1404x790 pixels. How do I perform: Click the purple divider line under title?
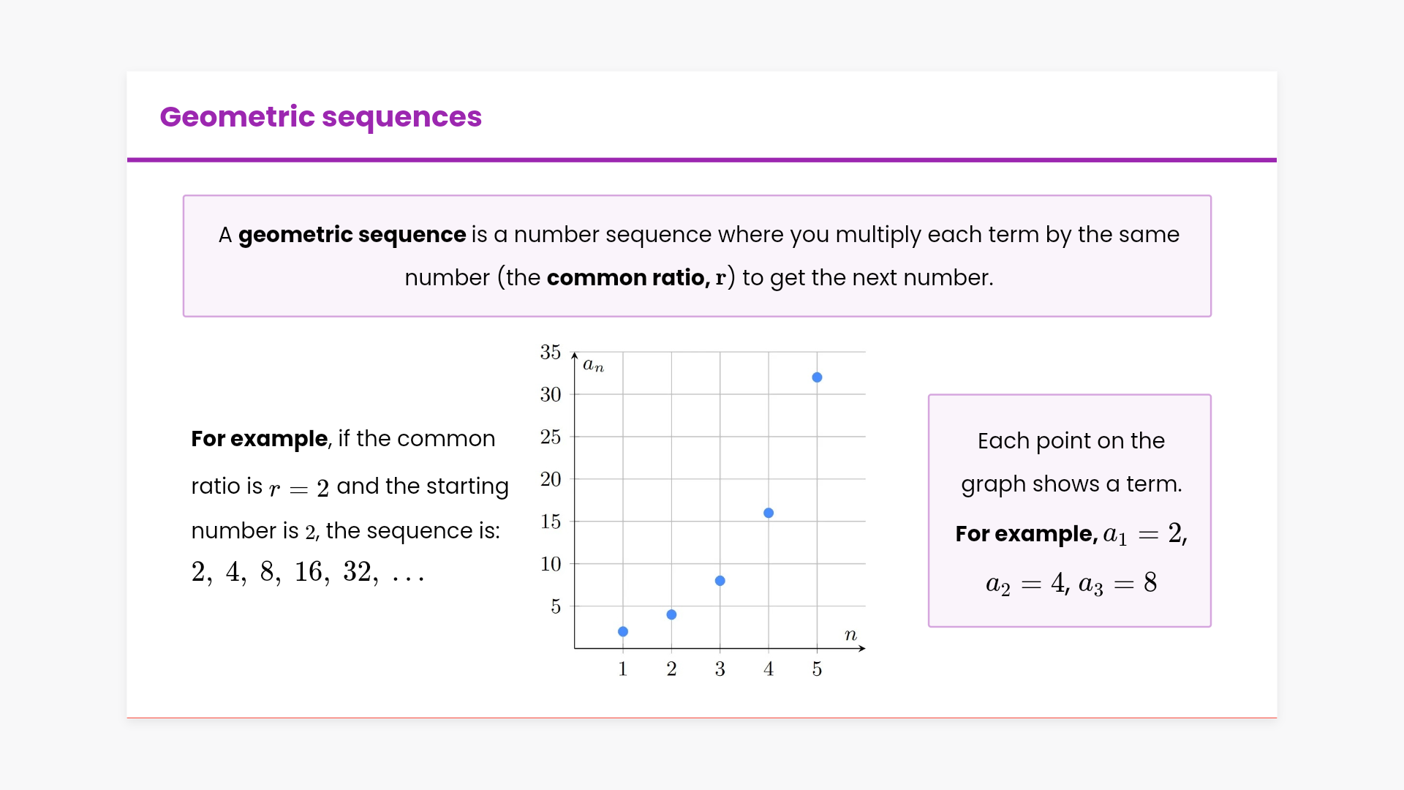coord(702,159)
